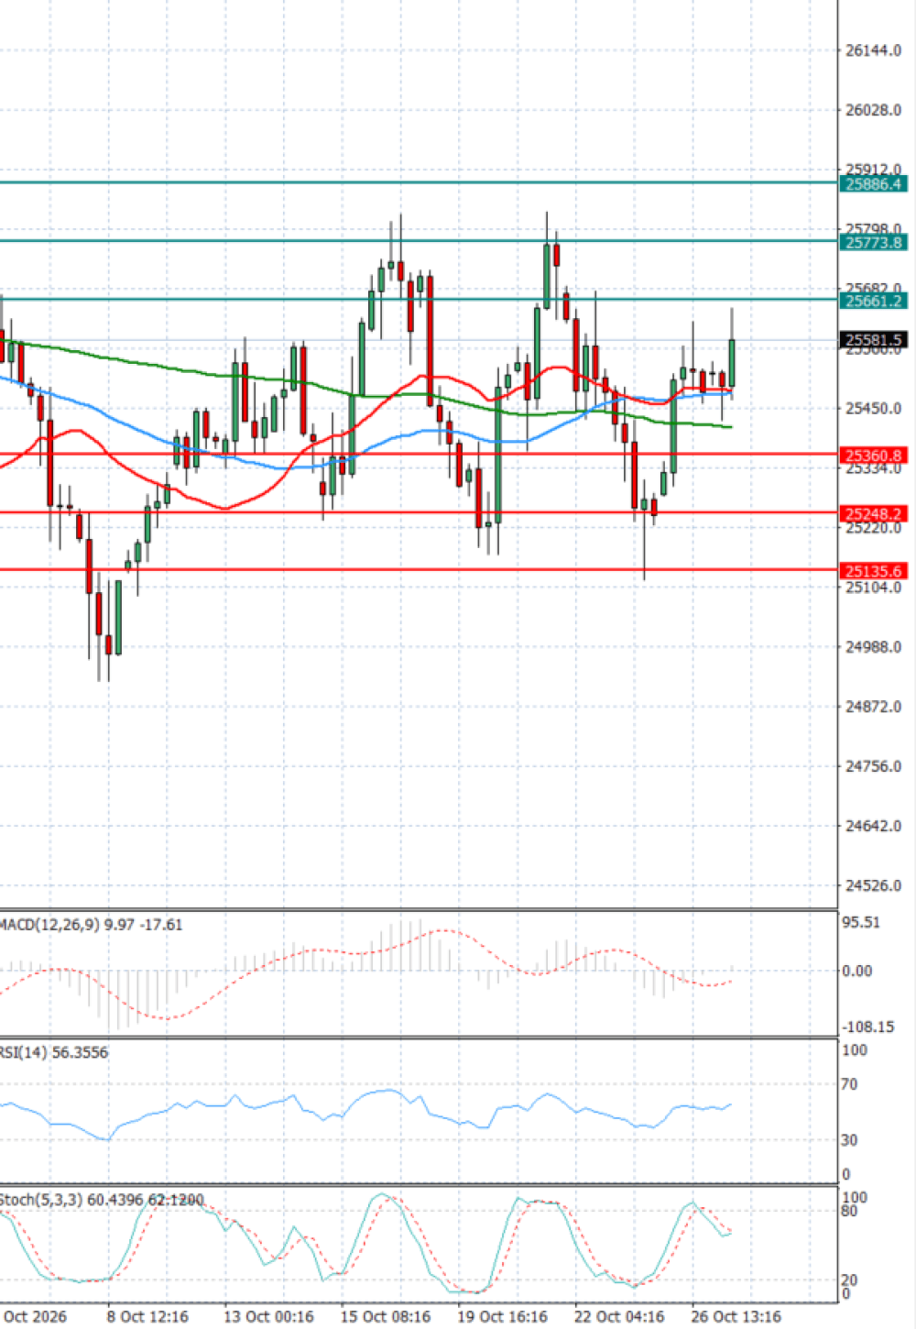Click the 19 Oct 16:16 time label
The image size is (916, 1329).
[503, 1316]
